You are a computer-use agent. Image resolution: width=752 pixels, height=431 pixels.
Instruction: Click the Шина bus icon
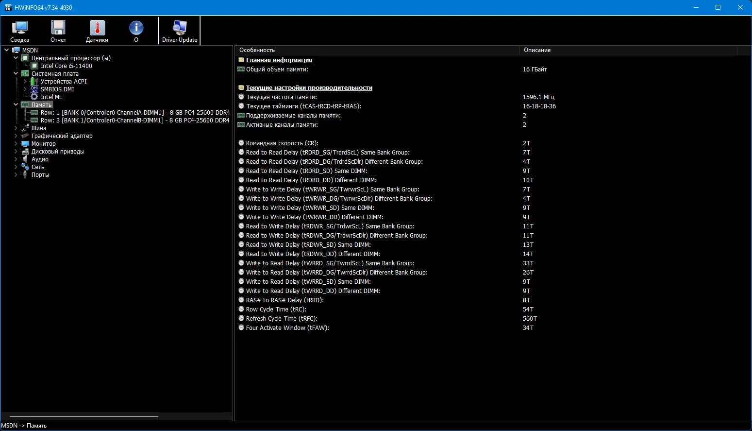(x=25, y=128)
